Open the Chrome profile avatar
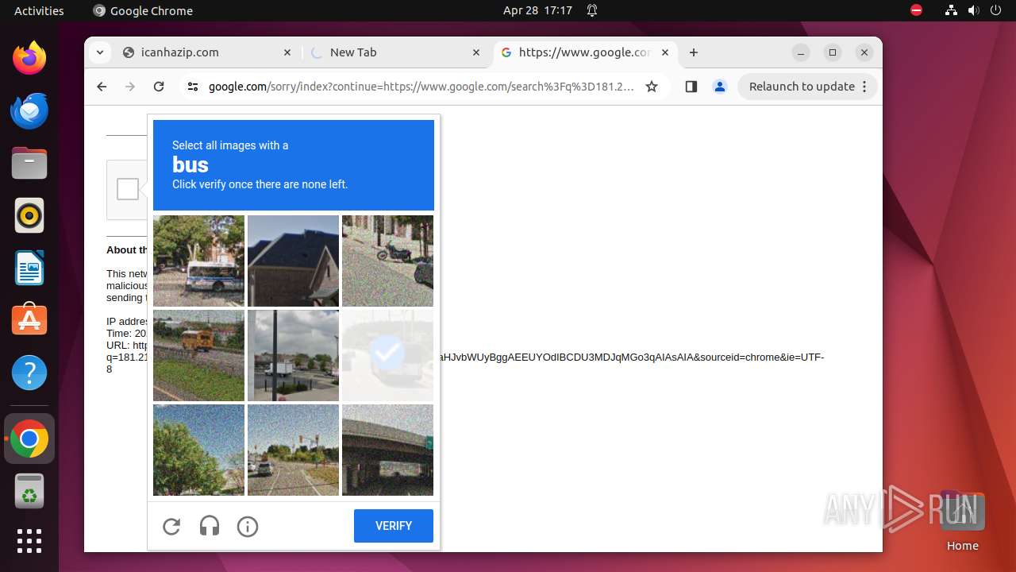Viewport: 1016px width, 572px height. click(720, 87)
